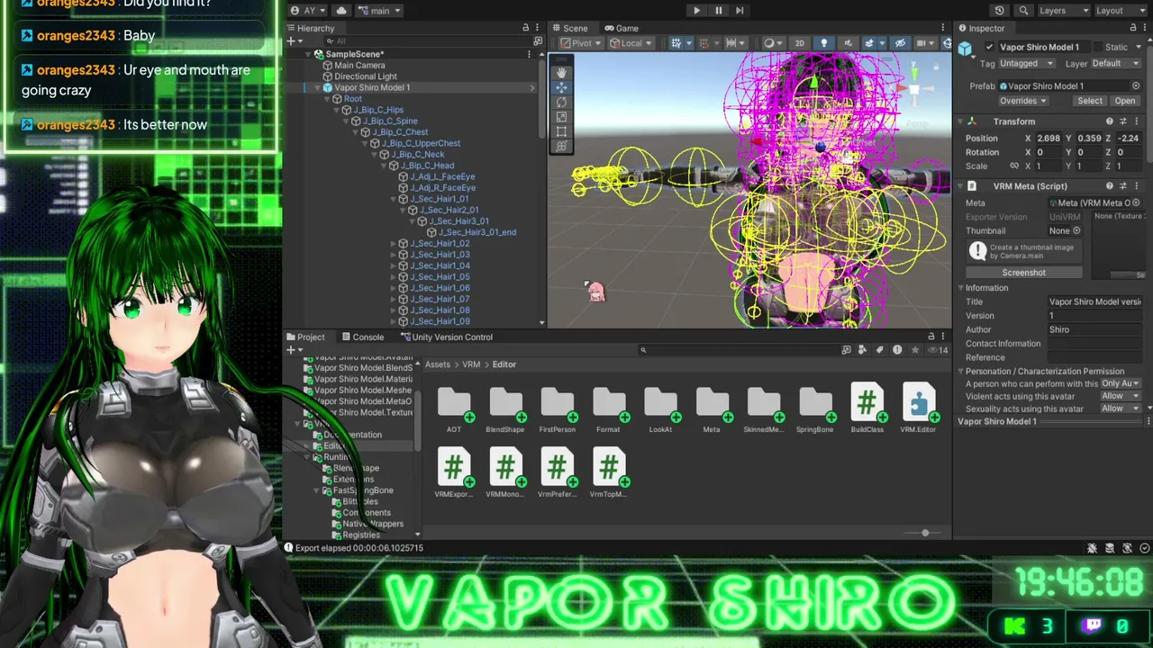Screen dimensions: 1153x648
Task: Click the Position X value field
Action: point(1047,139)
